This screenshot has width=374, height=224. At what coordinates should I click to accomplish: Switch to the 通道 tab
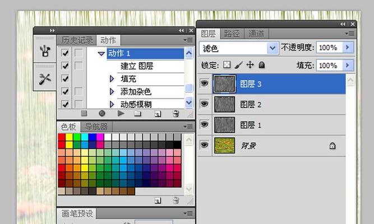click(256, 34)
